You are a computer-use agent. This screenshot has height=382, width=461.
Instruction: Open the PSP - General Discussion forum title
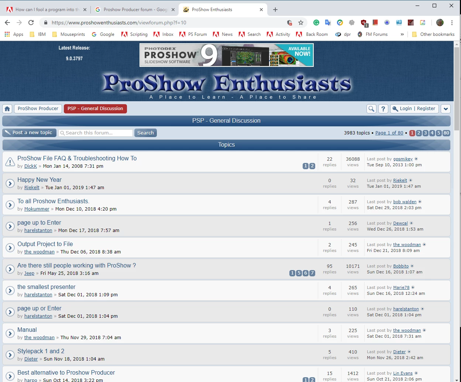[226, 121]
